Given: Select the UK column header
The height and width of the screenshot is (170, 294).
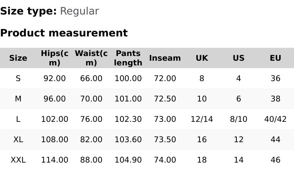Looking at the screenshot, I should coord(202,58).
